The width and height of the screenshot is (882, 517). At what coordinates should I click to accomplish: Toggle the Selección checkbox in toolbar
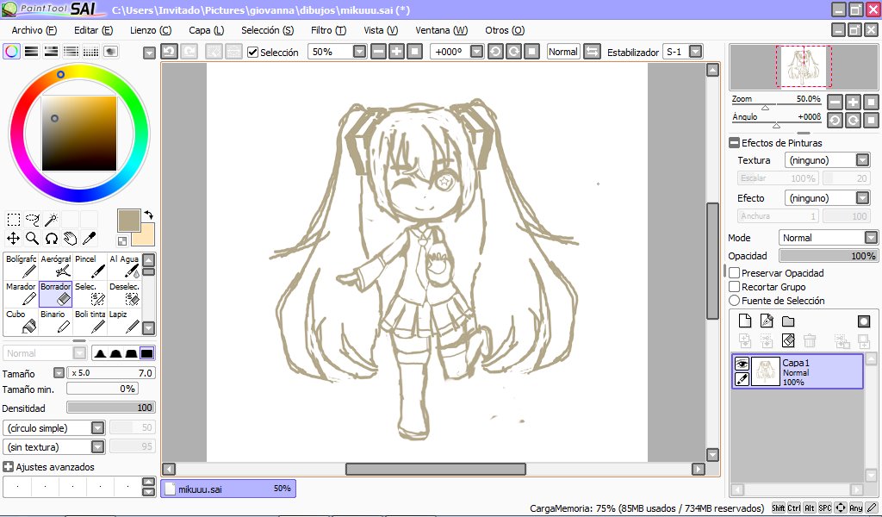click(x=253, y=53)
